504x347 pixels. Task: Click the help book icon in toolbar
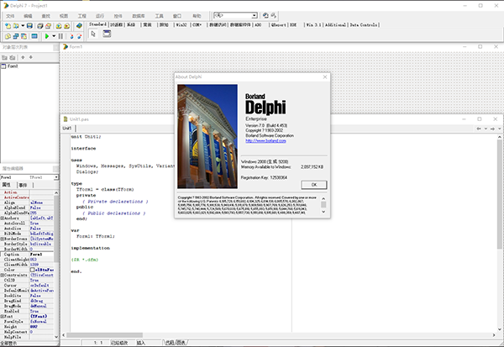coord(78,26)
